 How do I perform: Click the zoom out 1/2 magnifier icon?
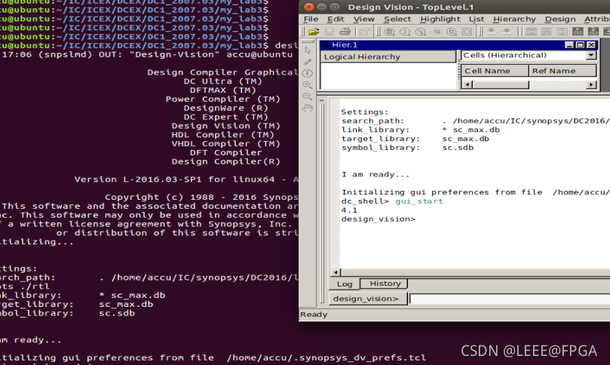[420, 32]
